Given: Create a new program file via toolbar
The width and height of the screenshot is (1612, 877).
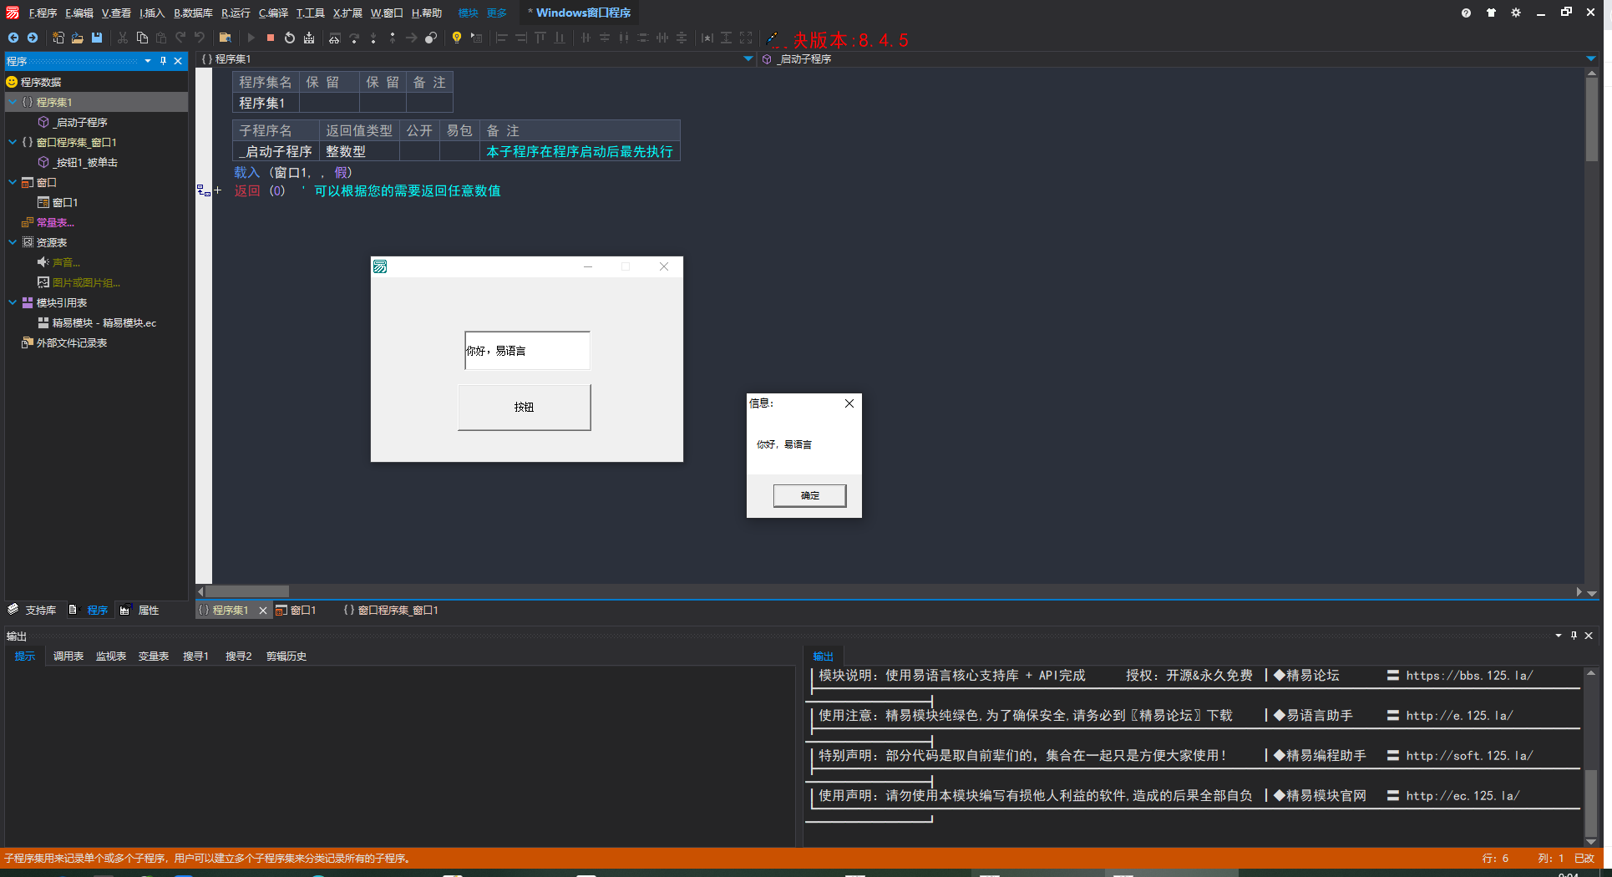Looking at the screenshot, I should (x=58, y=38).
